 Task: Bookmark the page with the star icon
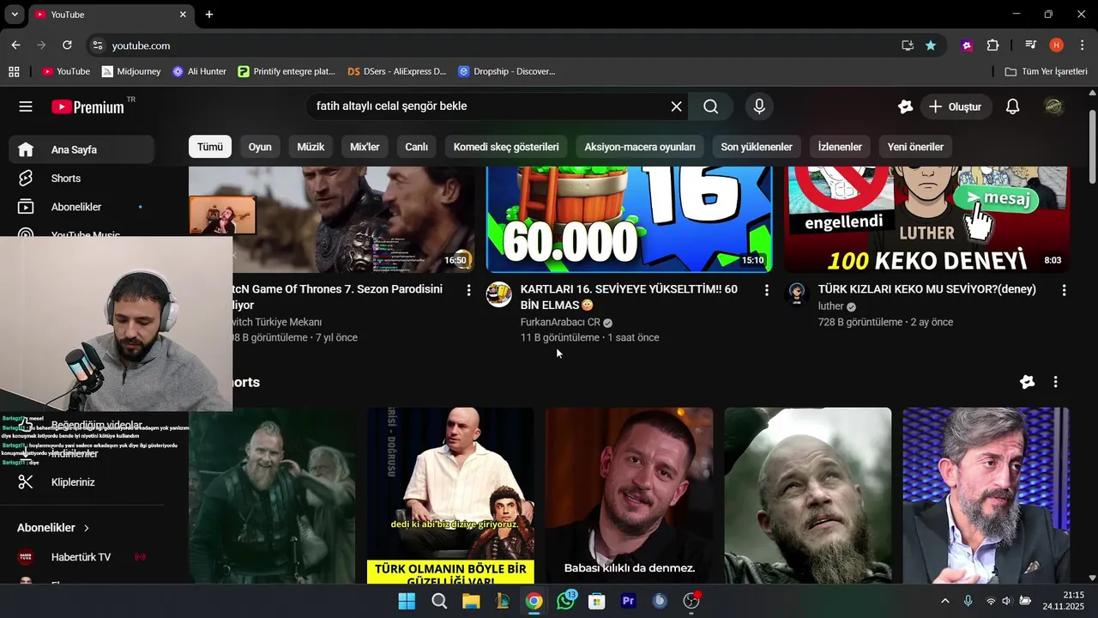coord(931,45)
